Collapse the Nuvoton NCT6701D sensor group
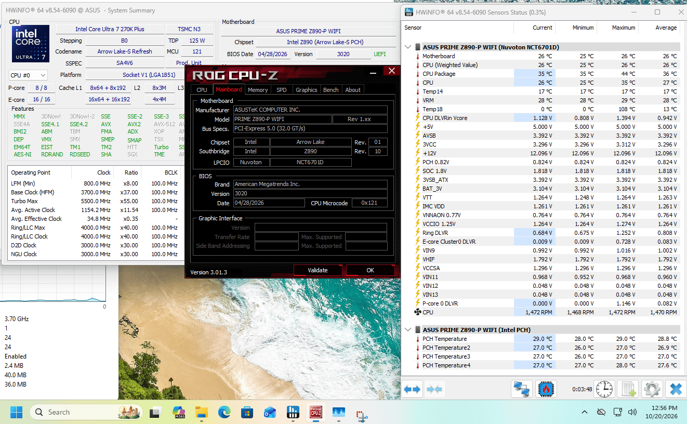Viewport: 687px width, 424px height. point(408,47)
